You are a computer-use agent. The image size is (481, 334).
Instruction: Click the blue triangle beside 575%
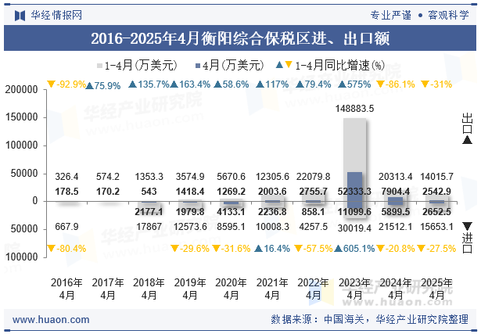coord(342,84)
